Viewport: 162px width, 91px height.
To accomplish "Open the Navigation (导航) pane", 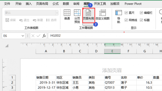I will [118, 17].
